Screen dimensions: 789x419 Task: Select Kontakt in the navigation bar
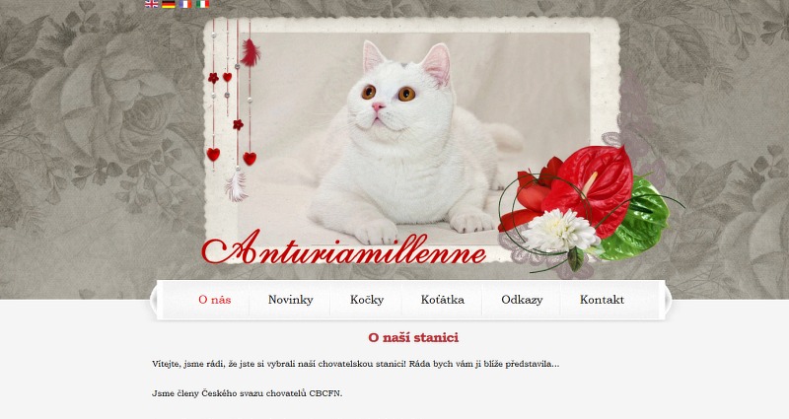click(602, 300)
